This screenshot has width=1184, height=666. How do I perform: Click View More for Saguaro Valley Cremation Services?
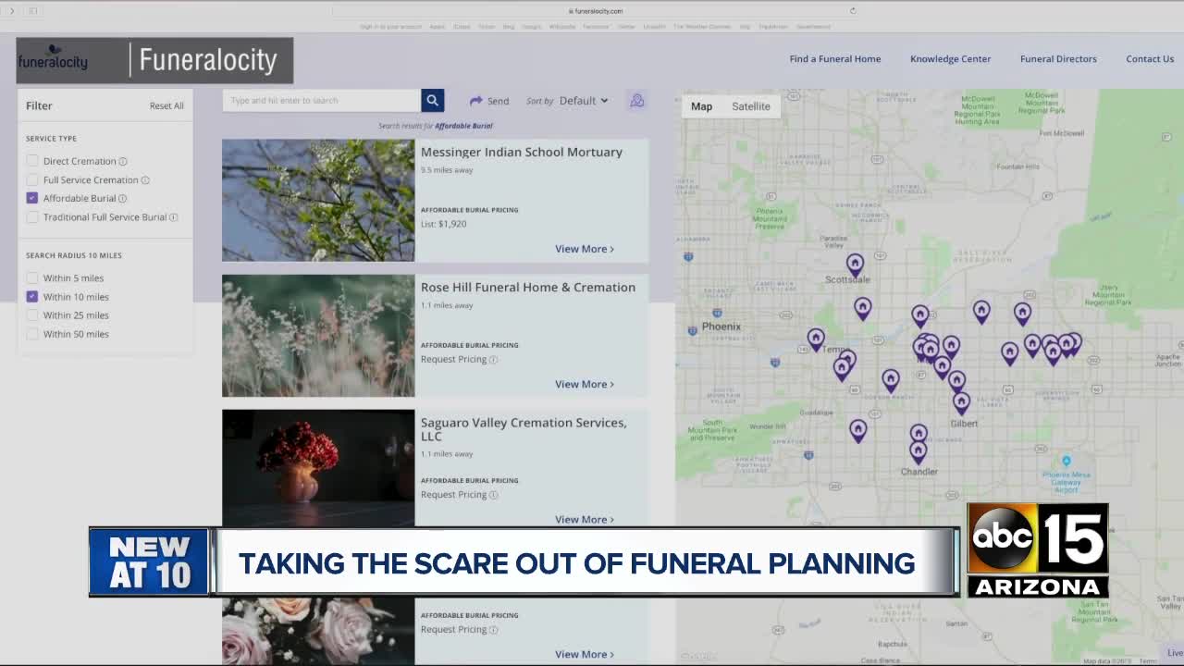[x=584, y=519]
